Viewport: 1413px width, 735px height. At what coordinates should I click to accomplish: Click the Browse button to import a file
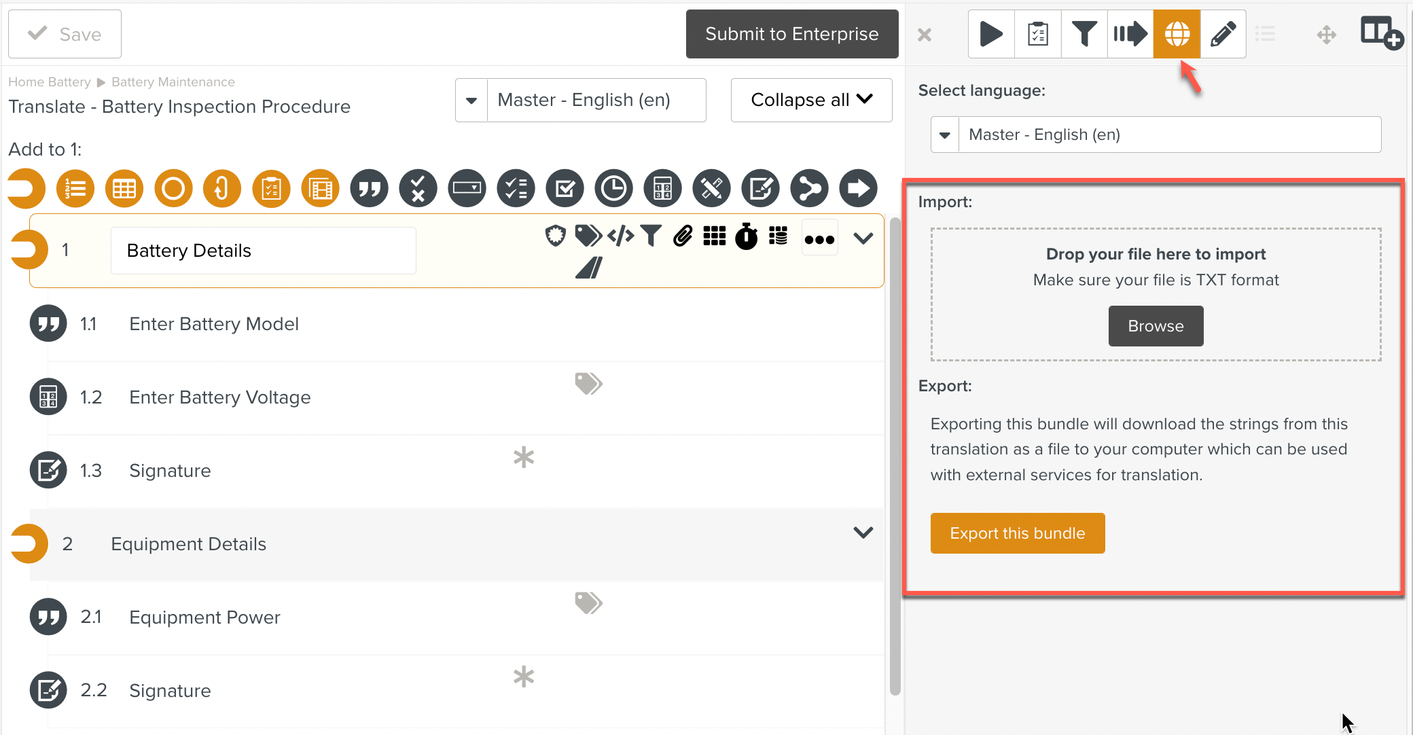(x=1156, y=326)
